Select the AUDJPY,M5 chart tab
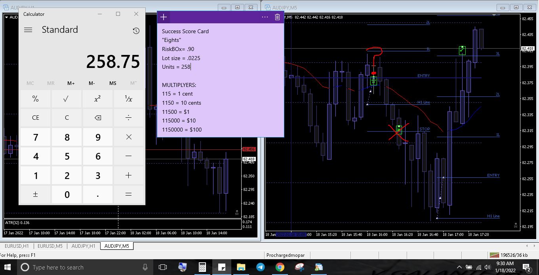Image resolution: width=539 pixels, height=275 pixels. (117, 246)
